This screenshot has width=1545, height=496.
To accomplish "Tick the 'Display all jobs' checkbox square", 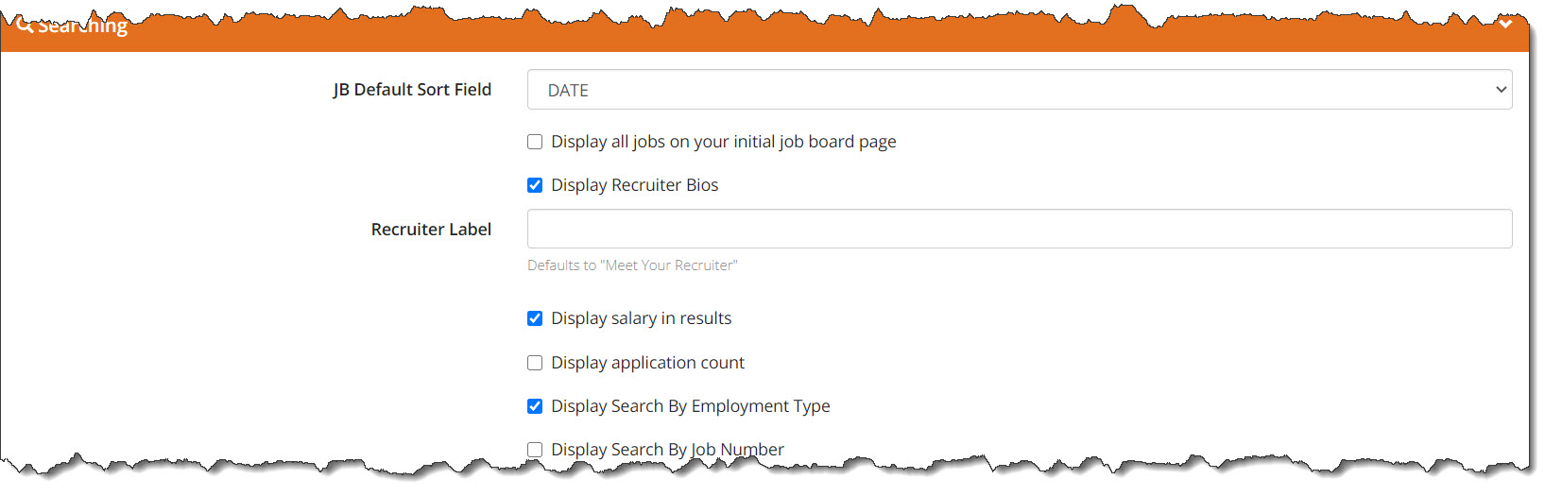I will pyautogui.click(x=535, y=142).
